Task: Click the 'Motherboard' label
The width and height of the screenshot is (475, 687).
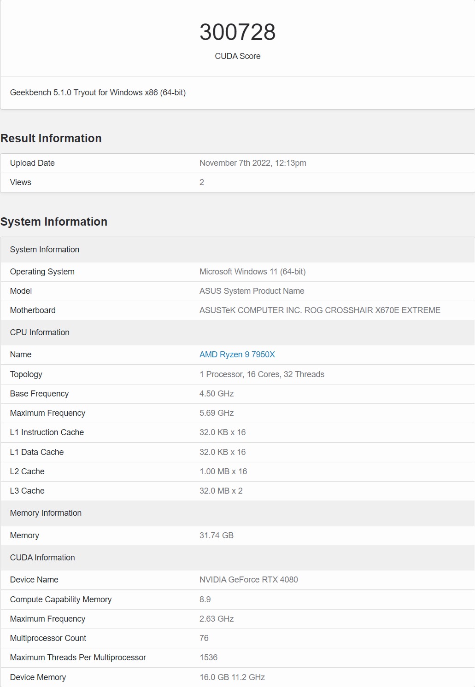Action: click(x=33, y=310)
